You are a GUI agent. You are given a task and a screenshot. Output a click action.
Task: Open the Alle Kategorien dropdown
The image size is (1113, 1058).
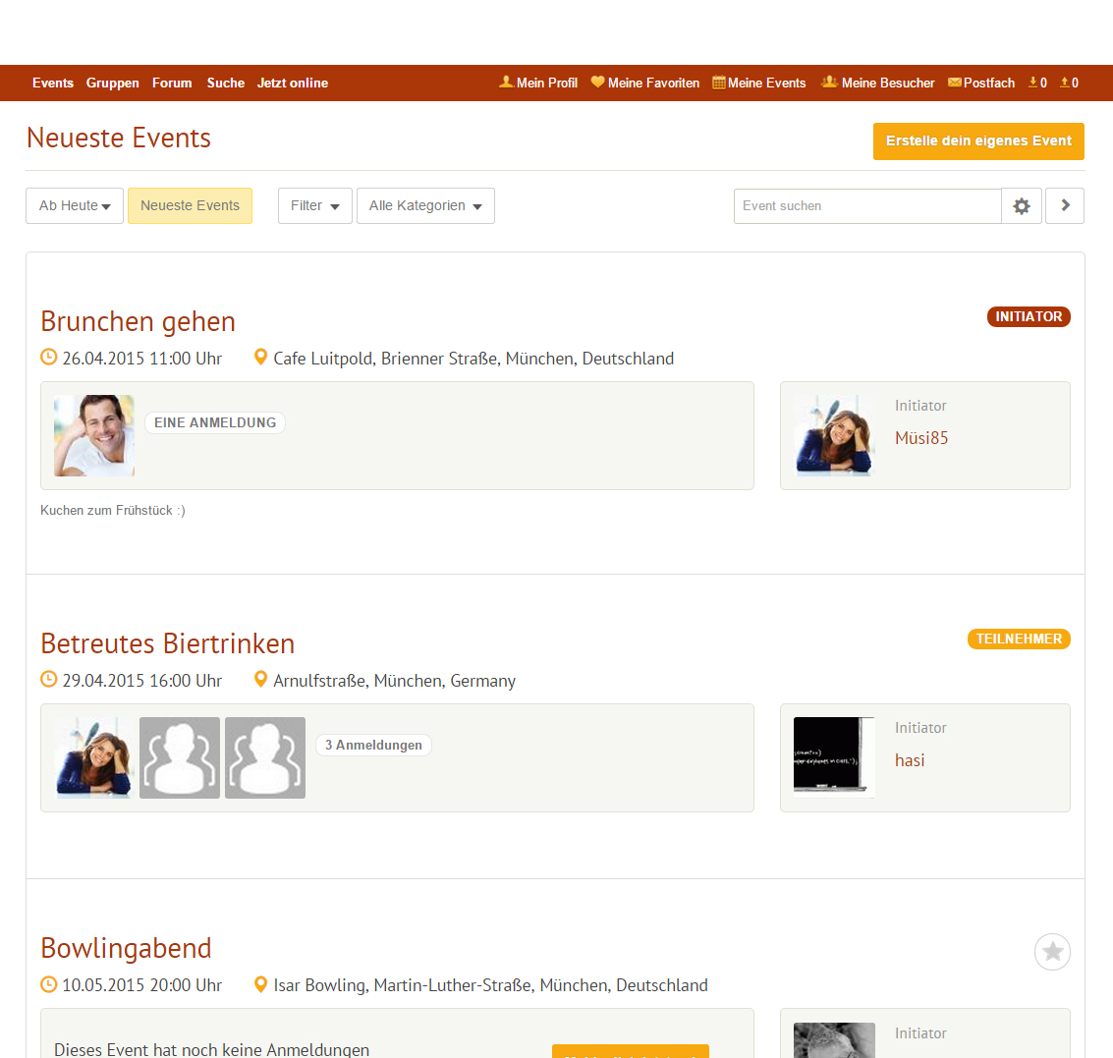point(425,206)
